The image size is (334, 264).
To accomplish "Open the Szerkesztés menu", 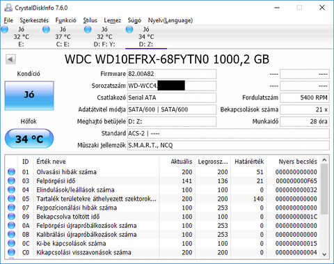I will point(34,20).
